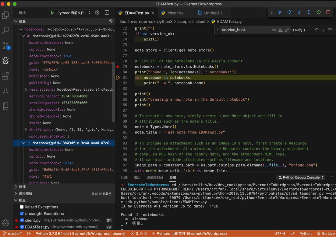
Task: Open the 输出 output panel tab
Action: pyautogui.click(x=137, y=177)
